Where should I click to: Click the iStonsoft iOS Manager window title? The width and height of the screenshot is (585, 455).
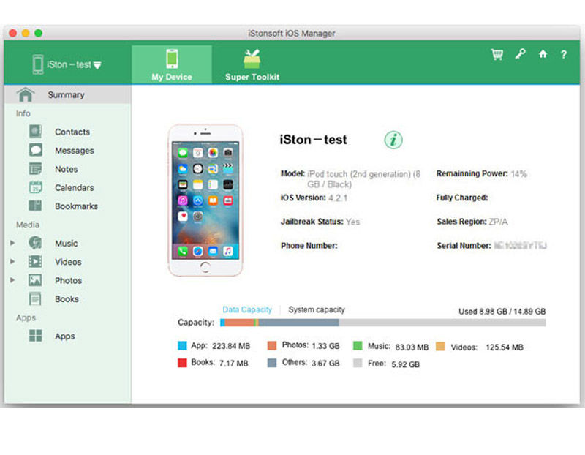(x=292, y=33)
